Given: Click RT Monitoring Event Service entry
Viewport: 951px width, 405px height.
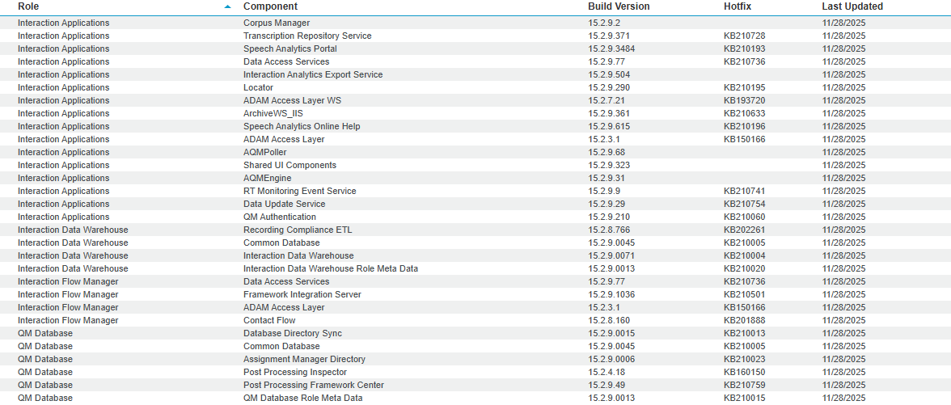Looking at the screenshot, I should tap(299, 191).
